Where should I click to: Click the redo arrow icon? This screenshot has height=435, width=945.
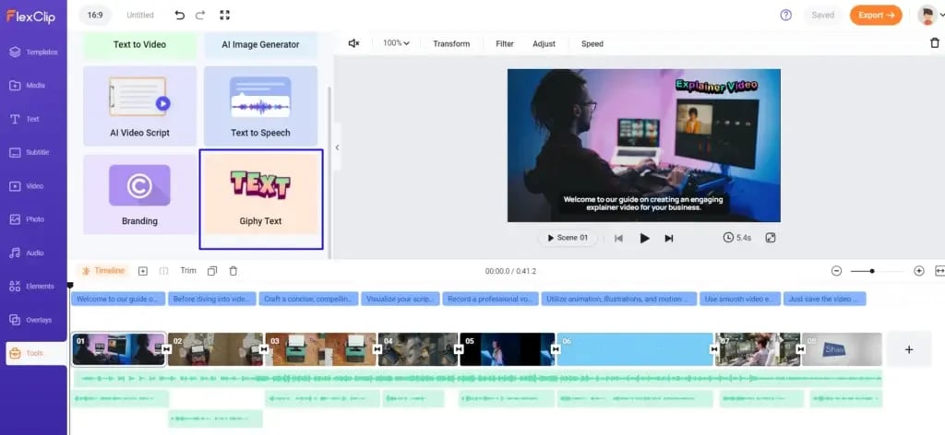click(x=202, y=16)
